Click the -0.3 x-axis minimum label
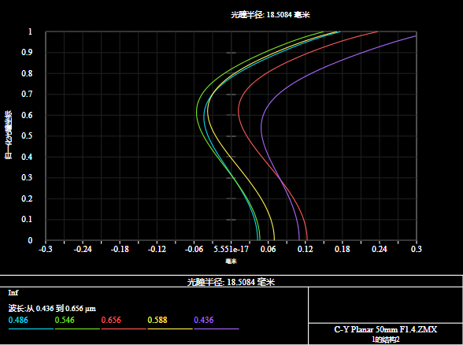463x345 pixels. 46,249
